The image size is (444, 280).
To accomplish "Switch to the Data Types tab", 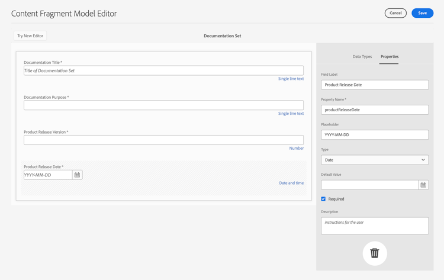I will [362, 57].
